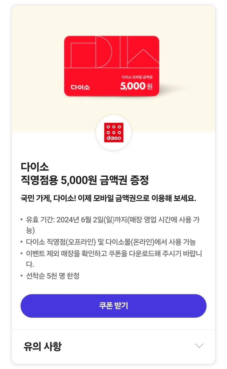The image size is (227, 369).
Task: Tap the circular red daiso logo icon
Action: point(113,133)
